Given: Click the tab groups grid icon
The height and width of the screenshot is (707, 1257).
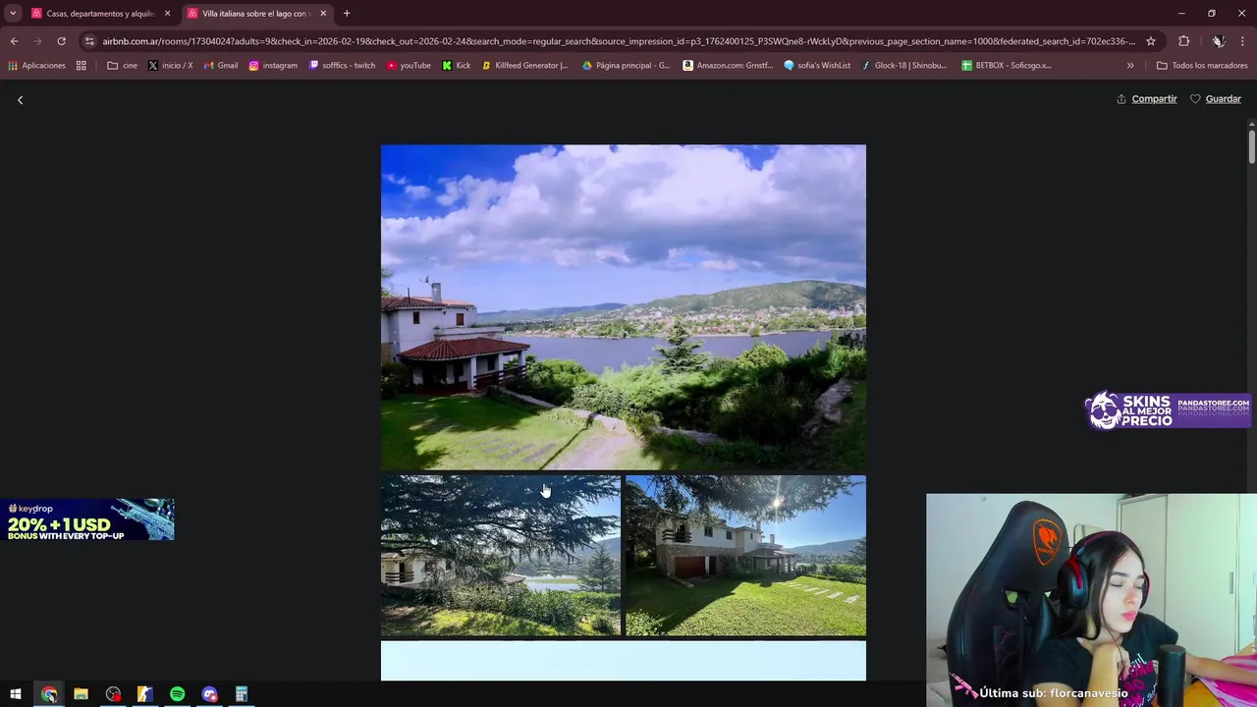Looking at the screenshot, I should [x=82, y=66].
